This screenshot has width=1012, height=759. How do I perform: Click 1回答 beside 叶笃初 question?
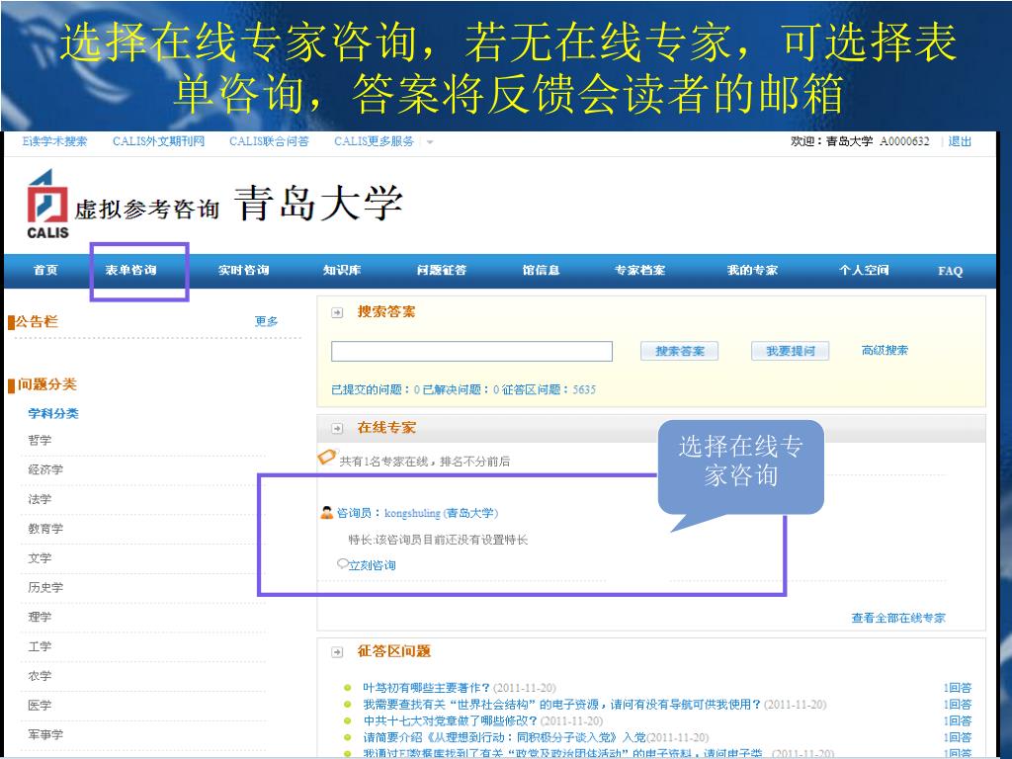957,688
